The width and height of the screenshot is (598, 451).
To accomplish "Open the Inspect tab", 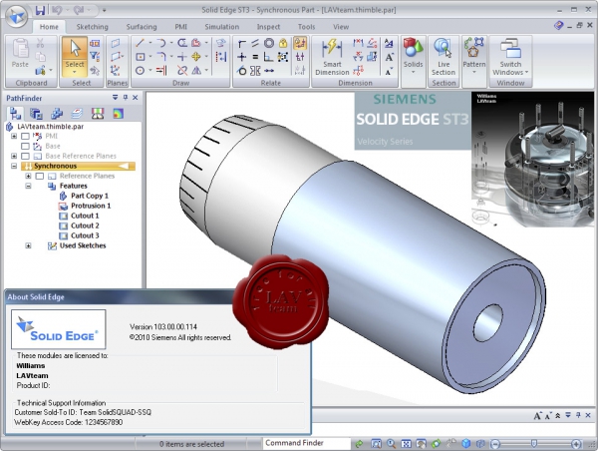I will click(268, 27).
